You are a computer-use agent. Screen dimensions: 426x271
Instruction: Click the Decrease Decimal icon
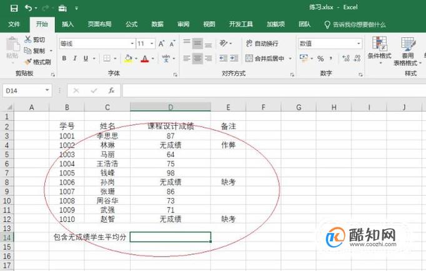pos(357,59)
